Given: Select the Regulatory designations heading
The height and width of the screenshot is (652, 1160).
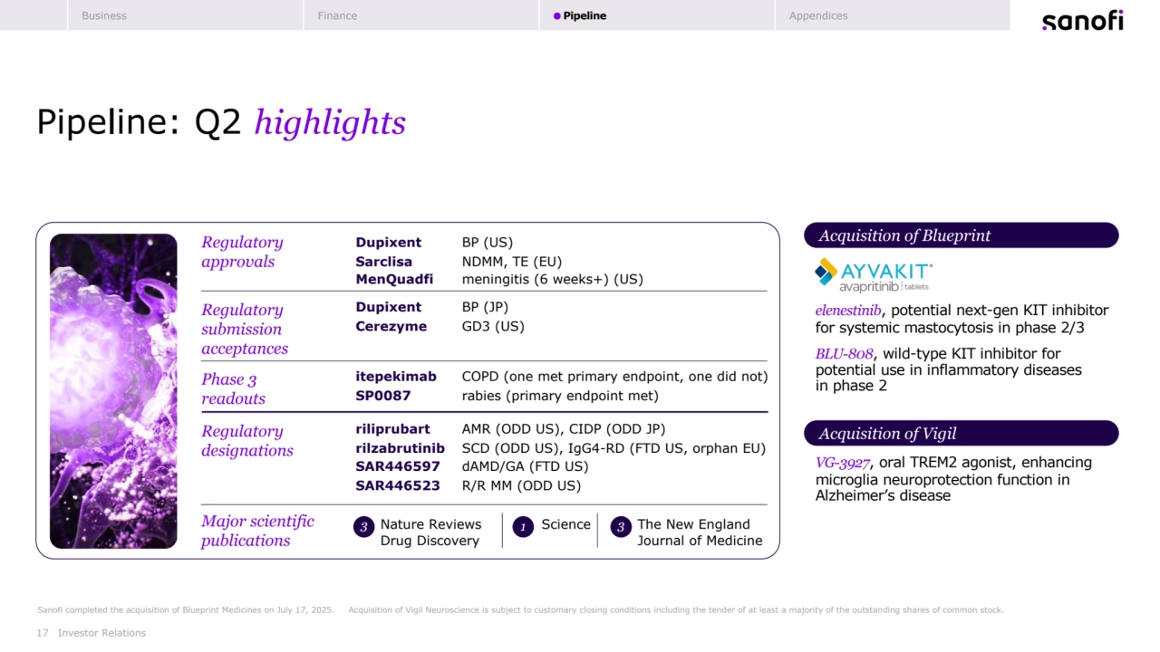Looking at the screenshot, I should [x=247, y=441].
